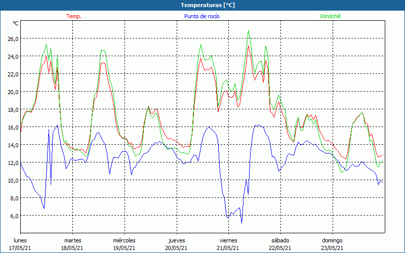Click the 'lunes' day label
This screenshot has height=253, width=405.
pos(20,240)
